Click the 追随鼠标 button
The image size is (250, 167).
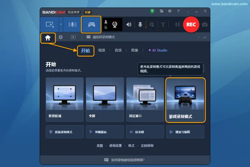(105, 132)
